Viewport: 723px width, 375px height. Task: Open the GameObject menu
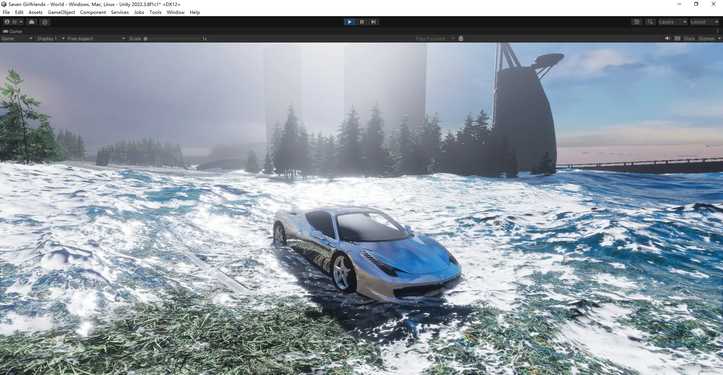[x=61, y=12]
